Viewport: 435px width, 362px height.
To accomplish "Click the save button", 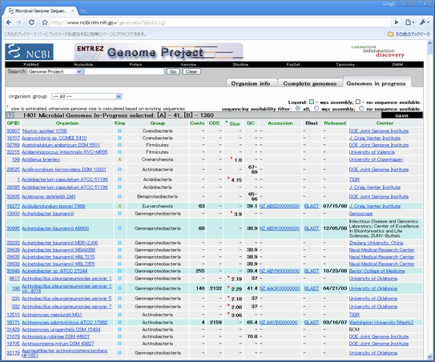I will (x=401, y=115).
